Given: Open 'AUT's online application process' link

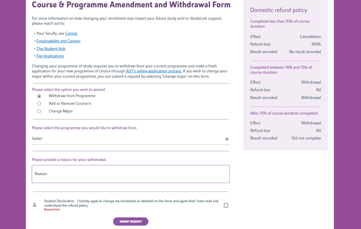Looking at the screenshot, I should point(154,71).
